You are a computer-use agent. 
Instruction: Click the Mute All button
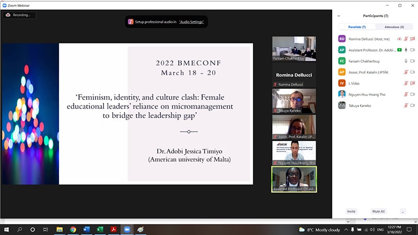(378, 211)
